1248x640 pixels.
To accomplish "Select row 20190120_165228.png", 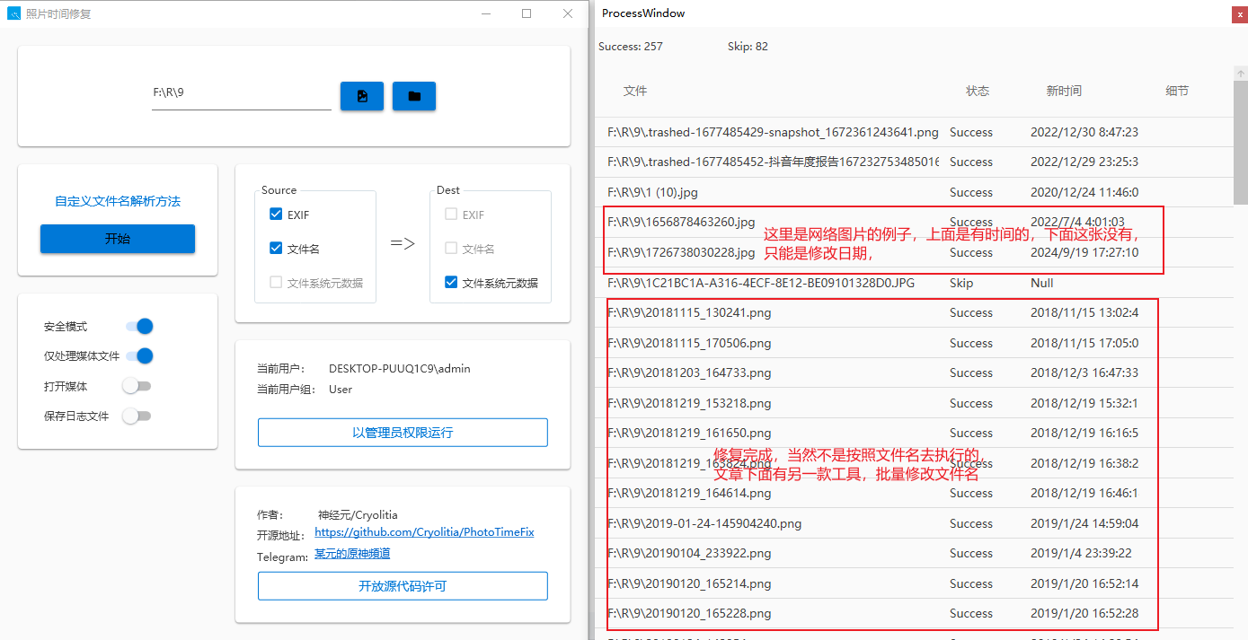I will pos(914,613).
